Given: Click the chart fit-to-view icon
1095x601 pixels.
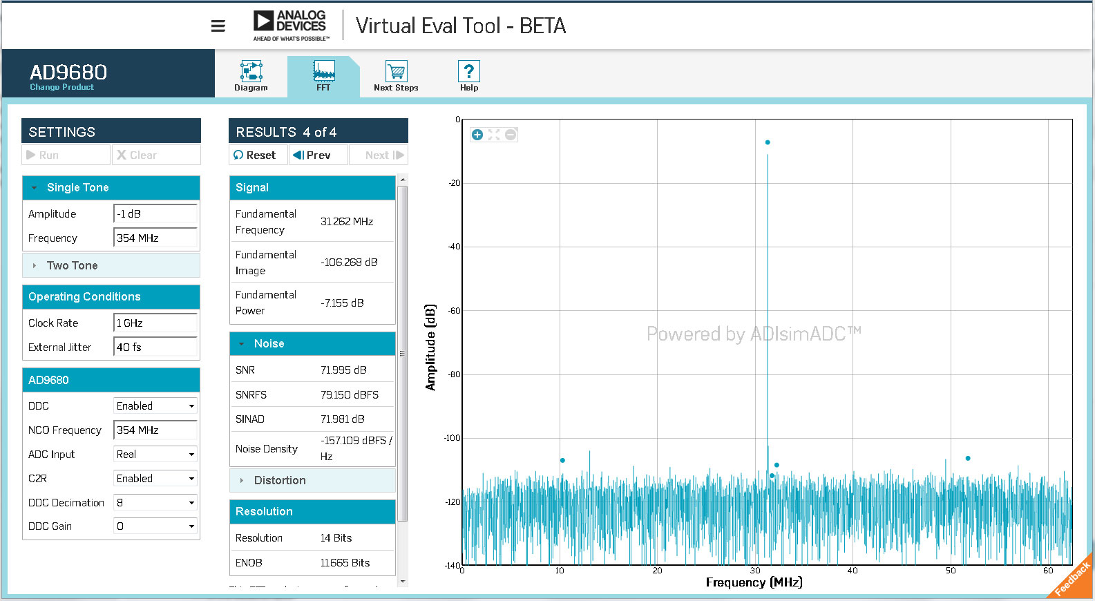Looking at the screenshot, I should pyautogui.click(x=494, y=135).
